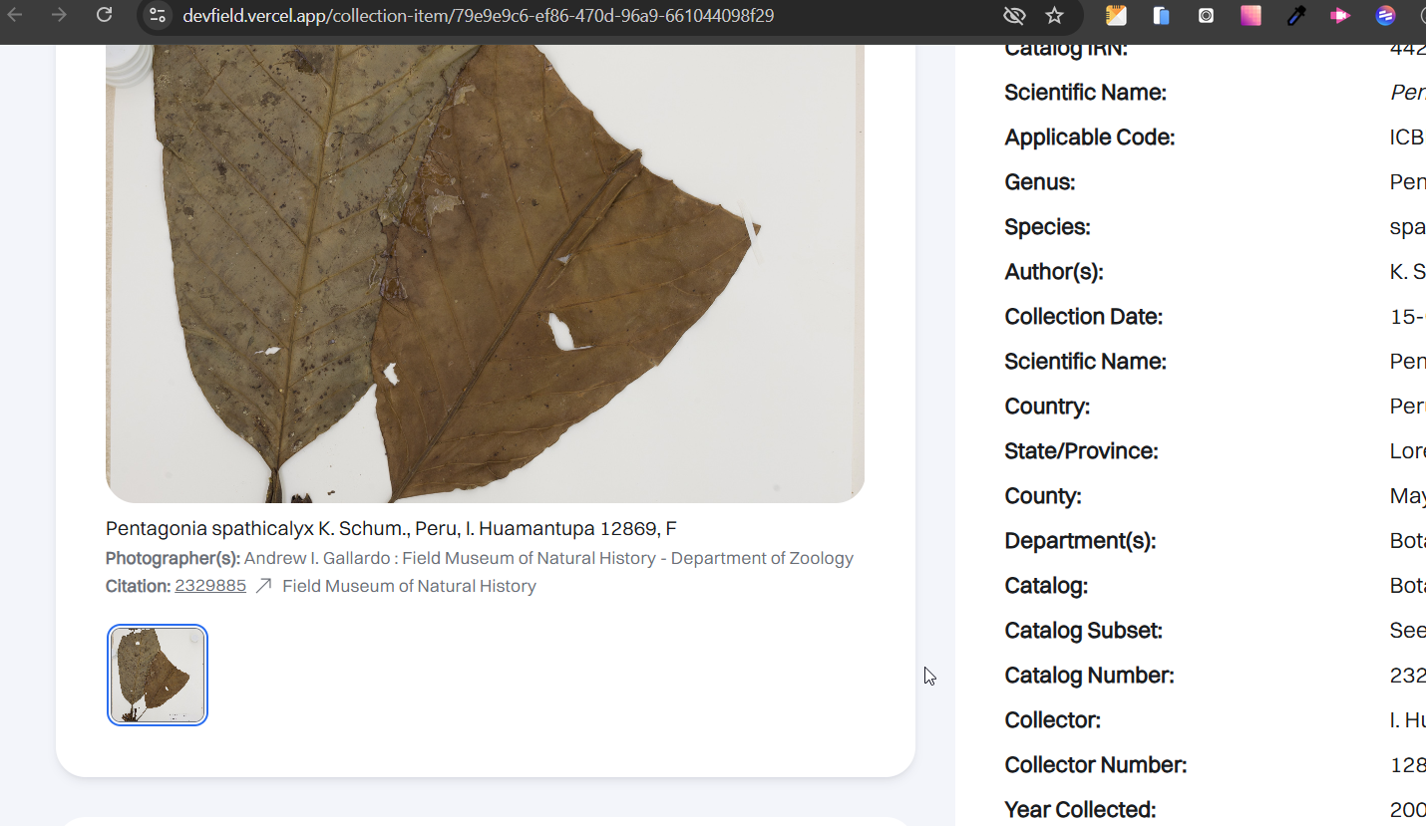Open the white camera lens extension
This screenshot has height=826, width=1426.
1206,16
